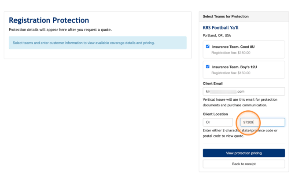Click the Client Email field label
This screenshot has width=295, height=182.
tap(213, 84)
